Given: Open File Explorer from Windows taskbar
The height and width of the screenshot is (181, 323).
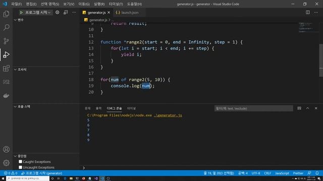Looking at the screenshot, I should pyautogui.click(x=71, y=178).
